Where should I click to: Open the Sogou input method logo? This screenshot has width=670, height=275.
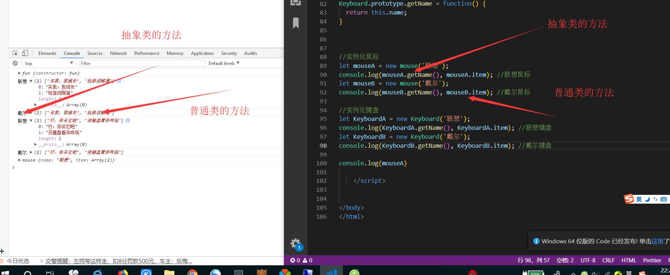pos(629,199)
